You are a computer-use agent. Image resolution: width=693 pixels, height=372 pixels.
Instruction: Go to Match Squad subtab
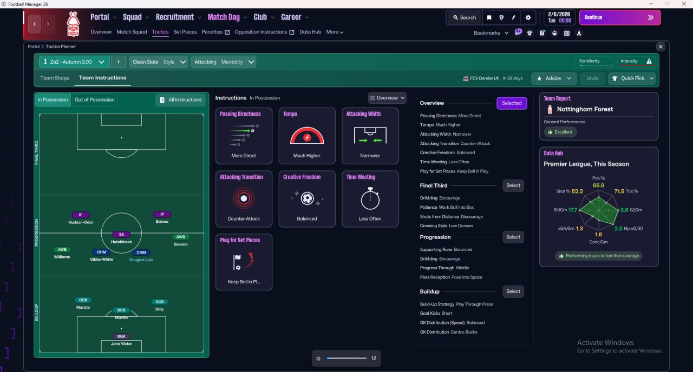tap(132, 32)
